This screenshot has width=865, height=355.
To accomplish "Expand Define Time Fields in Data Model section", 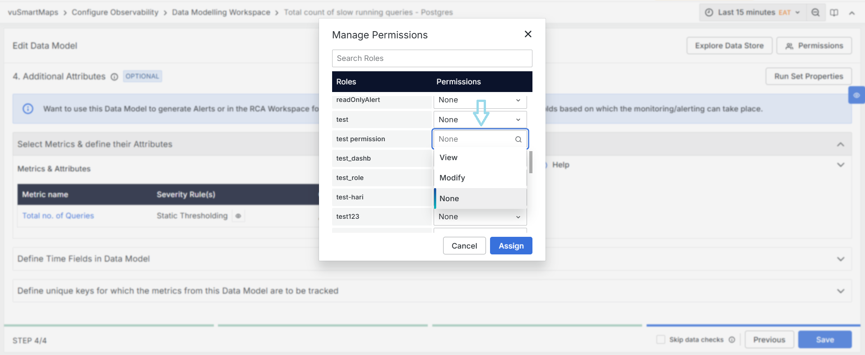I will point(840,259).
